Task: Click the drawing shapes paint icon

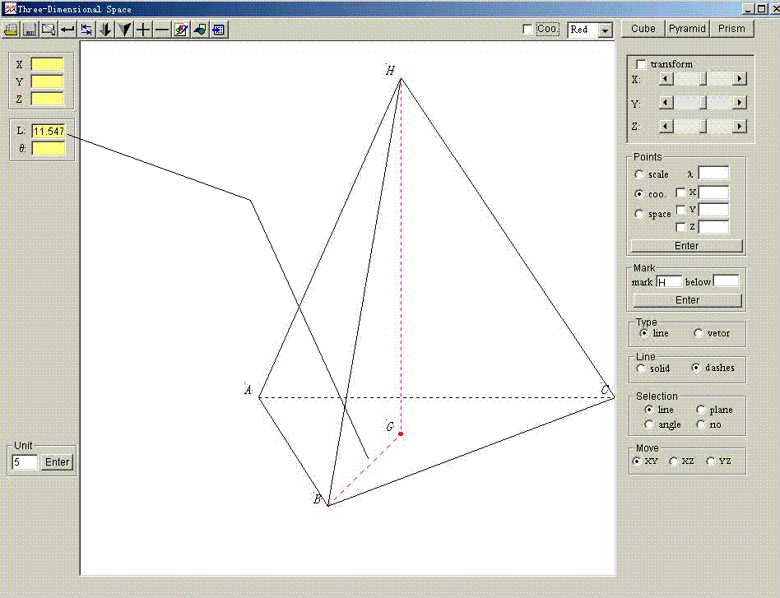Action: point(181,30)
